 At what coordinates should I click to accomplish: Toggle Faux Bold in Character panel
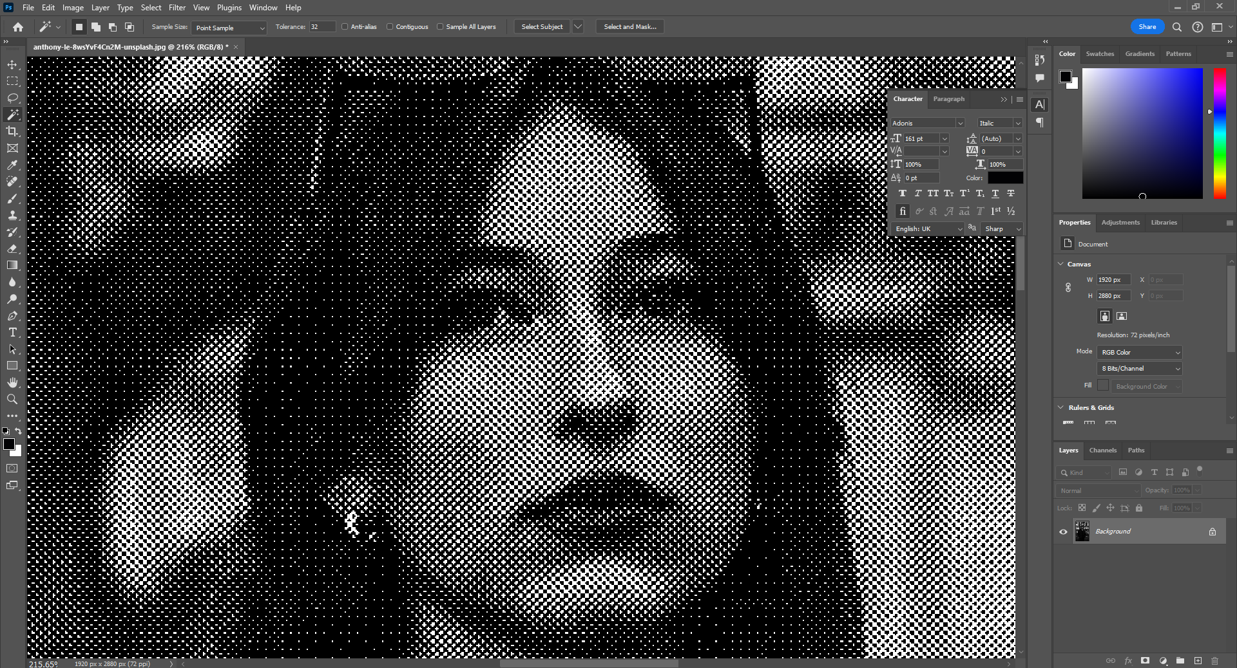(x=903, y=194)
